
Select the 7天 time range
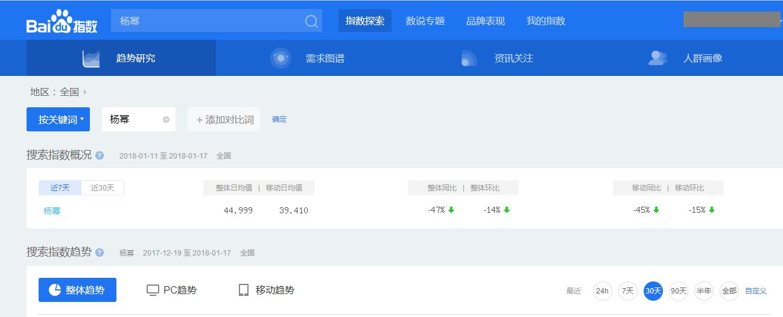(628, 290)
